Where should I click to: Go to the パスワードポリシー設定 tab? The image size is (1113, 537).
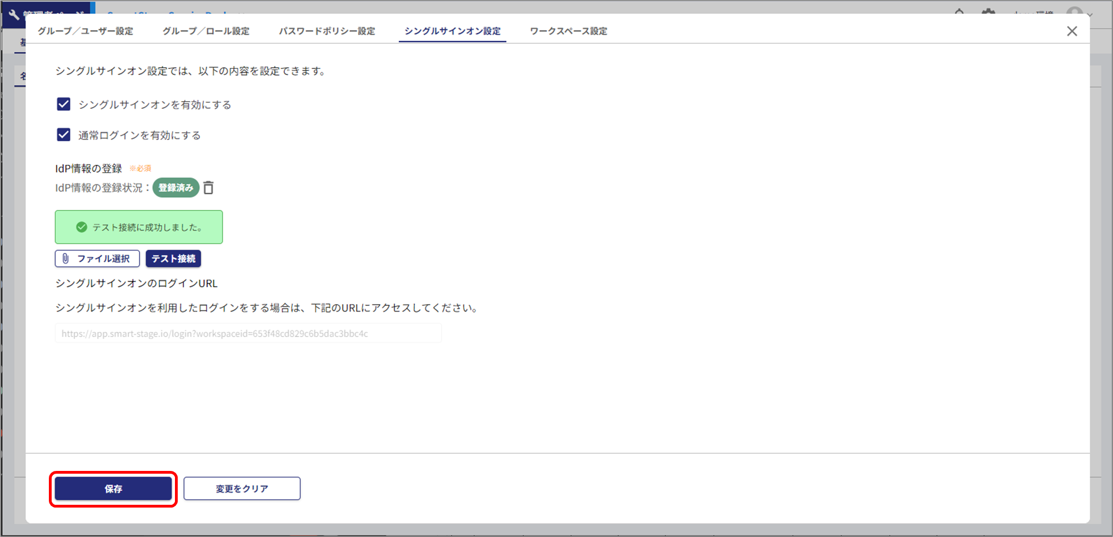(327, 31)
